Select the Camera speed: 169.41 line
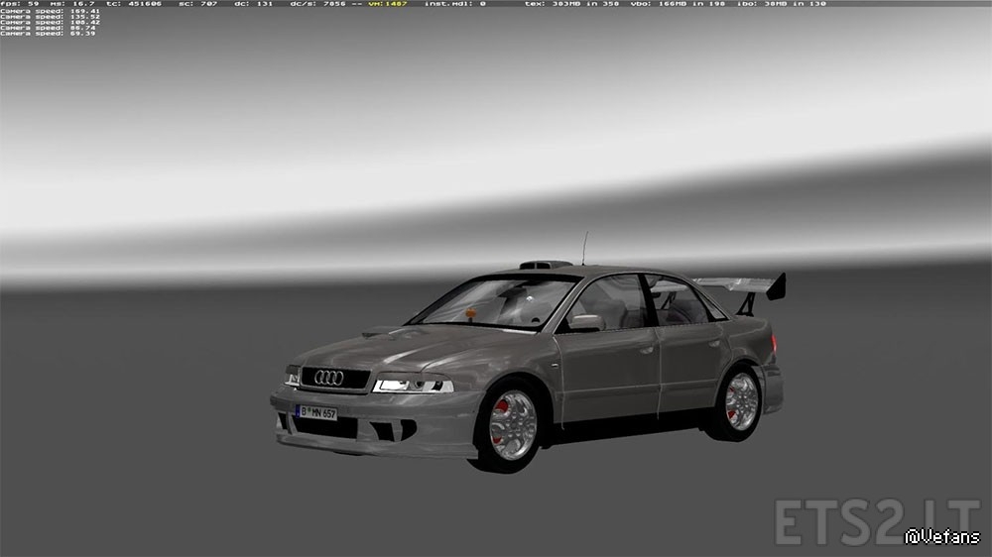This screenshot has height=557, width=992. (x=50, y=11)
